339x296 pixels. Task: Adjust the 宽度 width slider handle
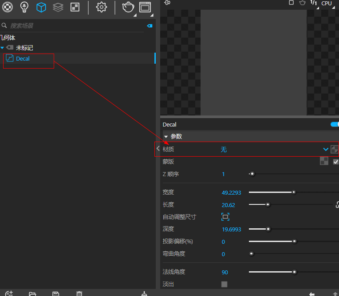tap(294, 192)
